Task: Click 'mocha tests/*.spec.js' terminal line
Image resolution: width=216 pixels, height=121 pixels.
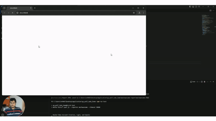Action: click(x=76, y=107)
